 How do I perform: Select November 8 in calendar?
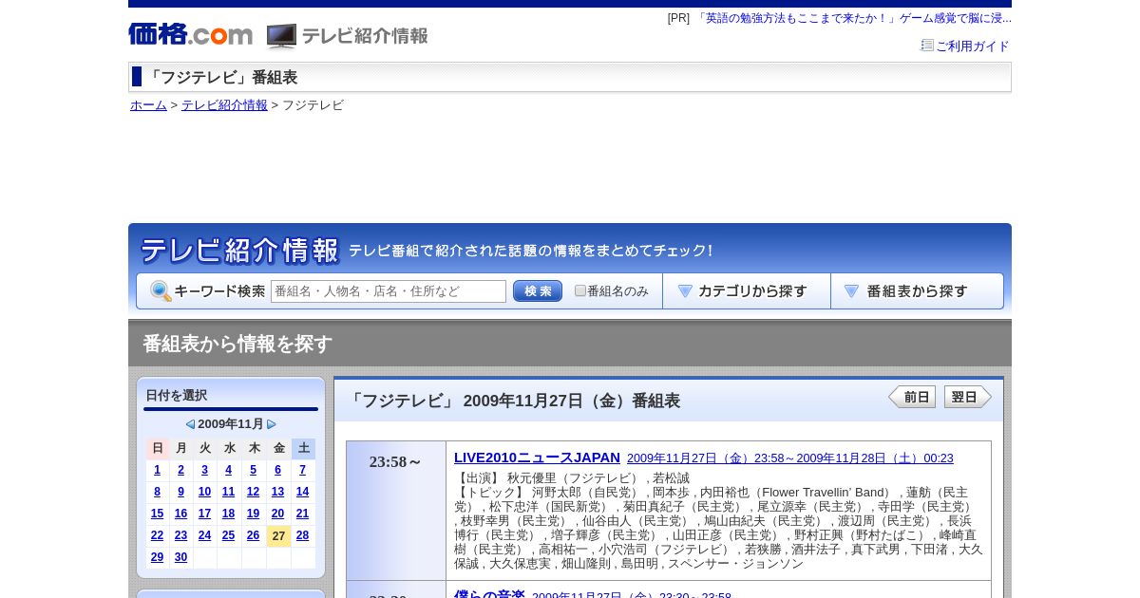coord(158,492)
